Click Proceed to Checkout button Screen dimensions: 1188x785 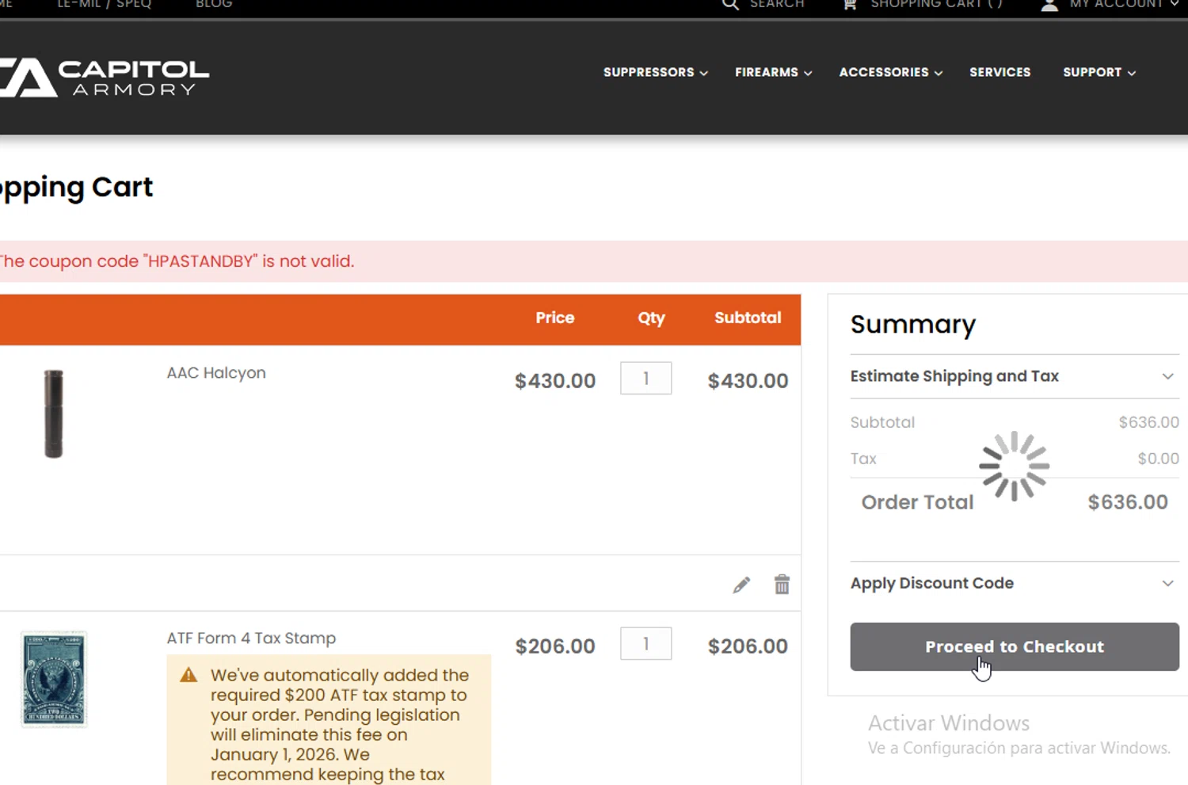(1015, 646)
